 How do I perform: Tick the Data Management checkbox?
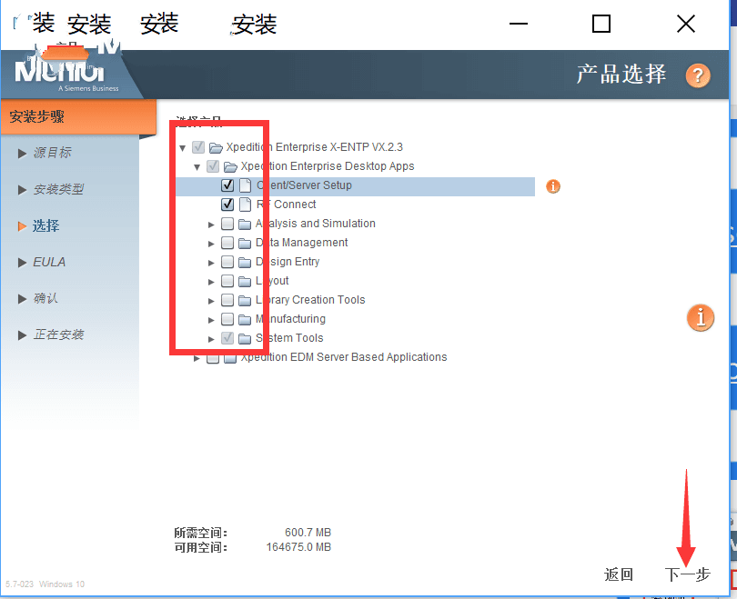[x=227, y=243]
